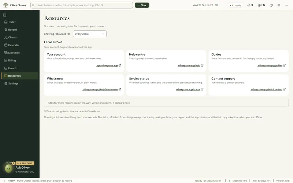Open the olivegrove.app/help/whats-new link

pos(100,89)
